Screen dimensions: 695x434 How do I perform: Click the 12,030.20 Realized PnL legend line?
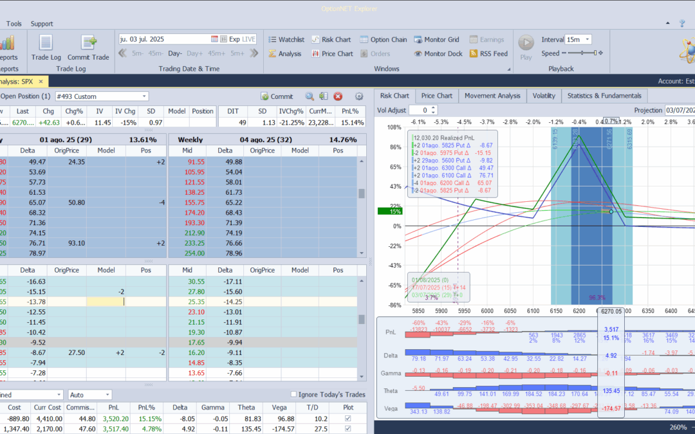443,138
